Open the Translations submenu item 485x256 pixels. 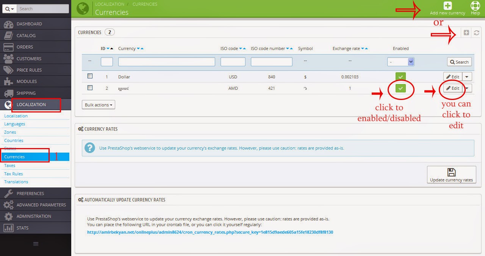(16, 182)
